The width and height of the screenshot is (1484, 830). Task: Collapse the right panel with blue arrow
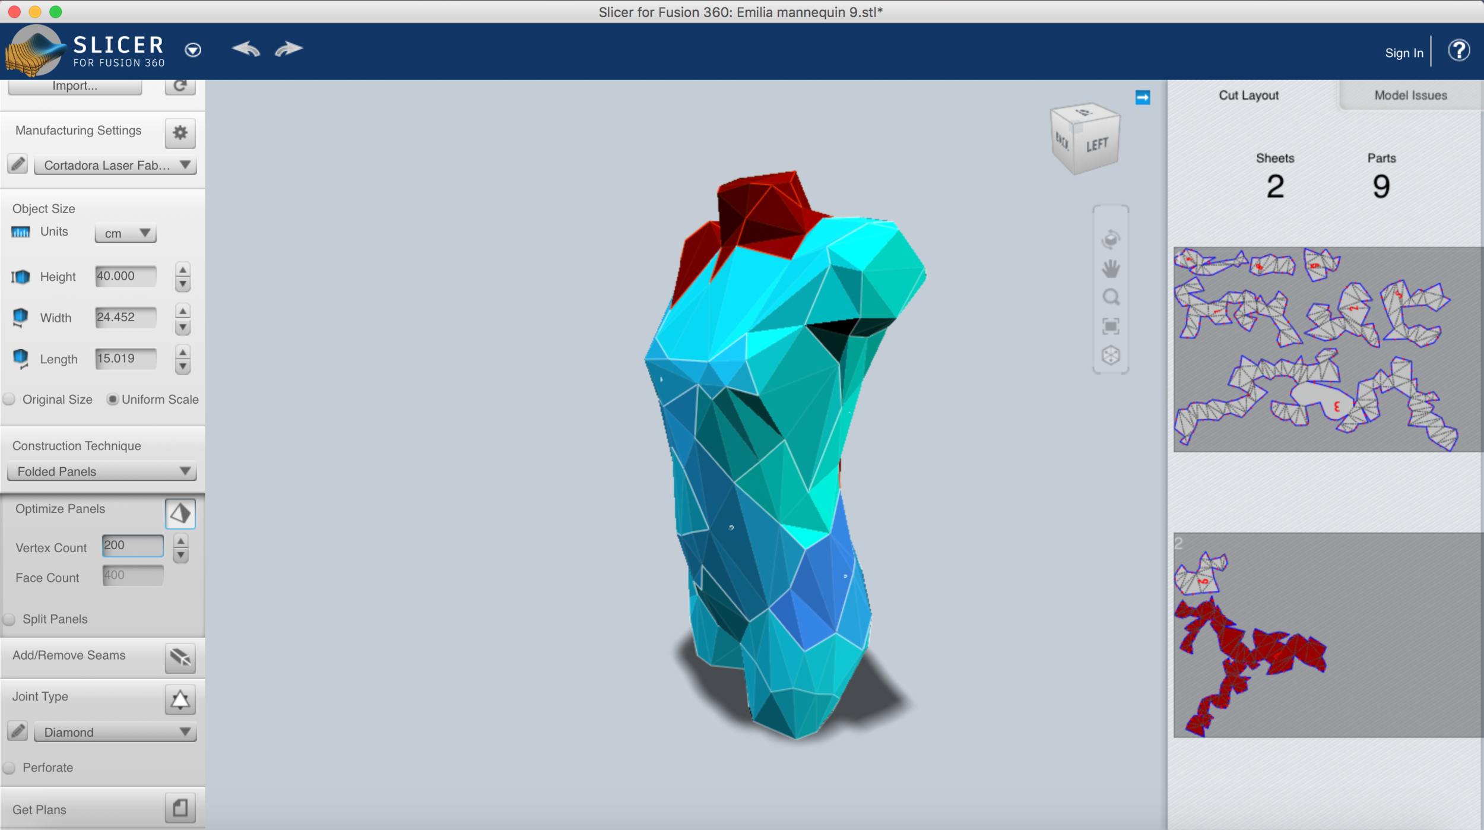tap(1143, 97)
